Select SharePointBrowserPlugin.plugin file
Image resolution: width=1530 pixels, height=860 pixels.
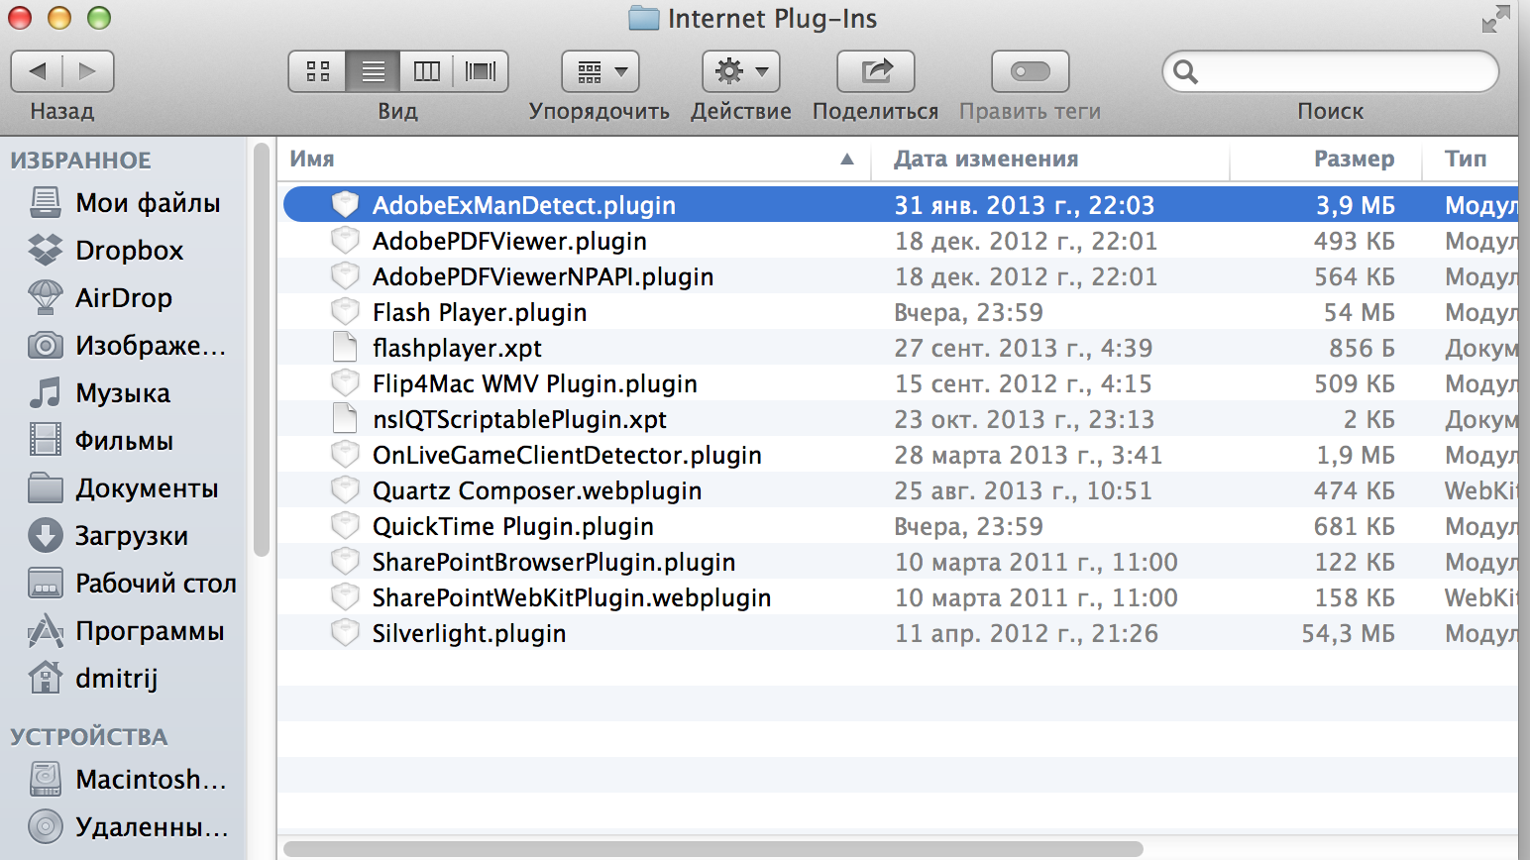898,562
